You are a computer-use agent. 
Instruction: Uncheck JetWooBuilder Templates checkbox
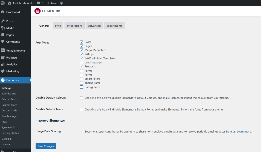(x=81, y=58)
